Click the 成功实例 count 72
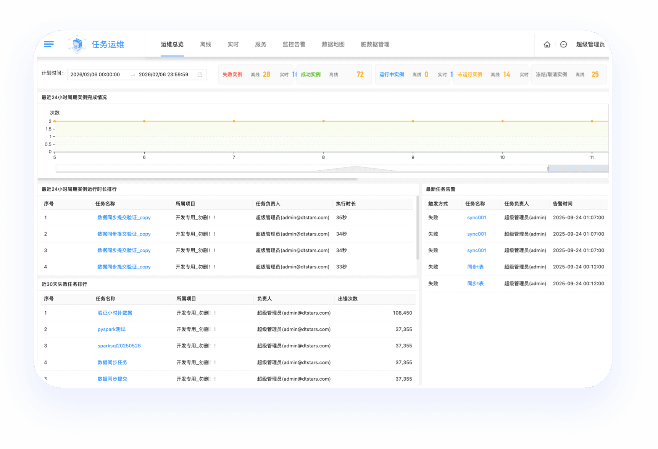658x449 pixels. pos(360,74)
